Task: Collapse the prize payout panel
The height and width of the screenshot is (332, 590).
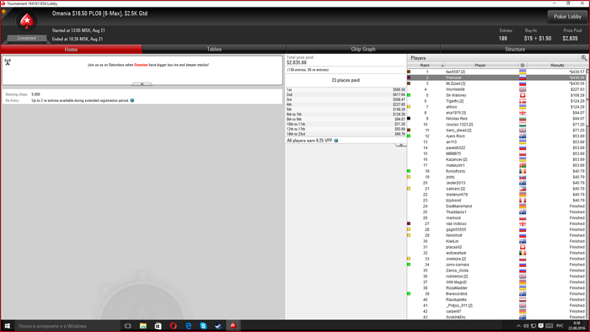Action: [400, 145]
